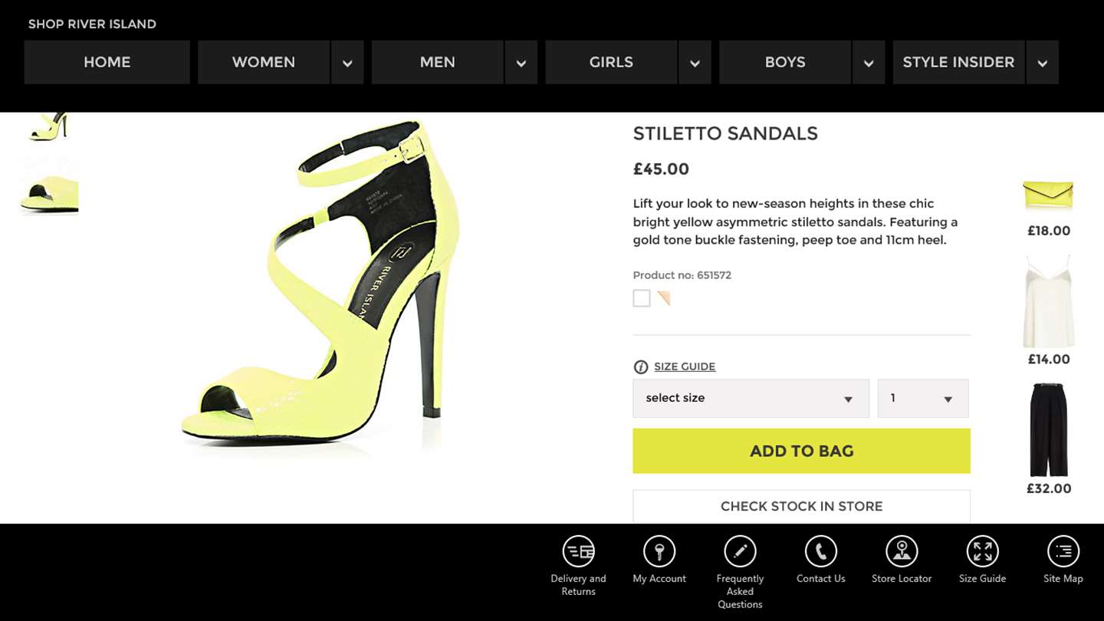Open Delivery and Returns icon

pos(578,551)
